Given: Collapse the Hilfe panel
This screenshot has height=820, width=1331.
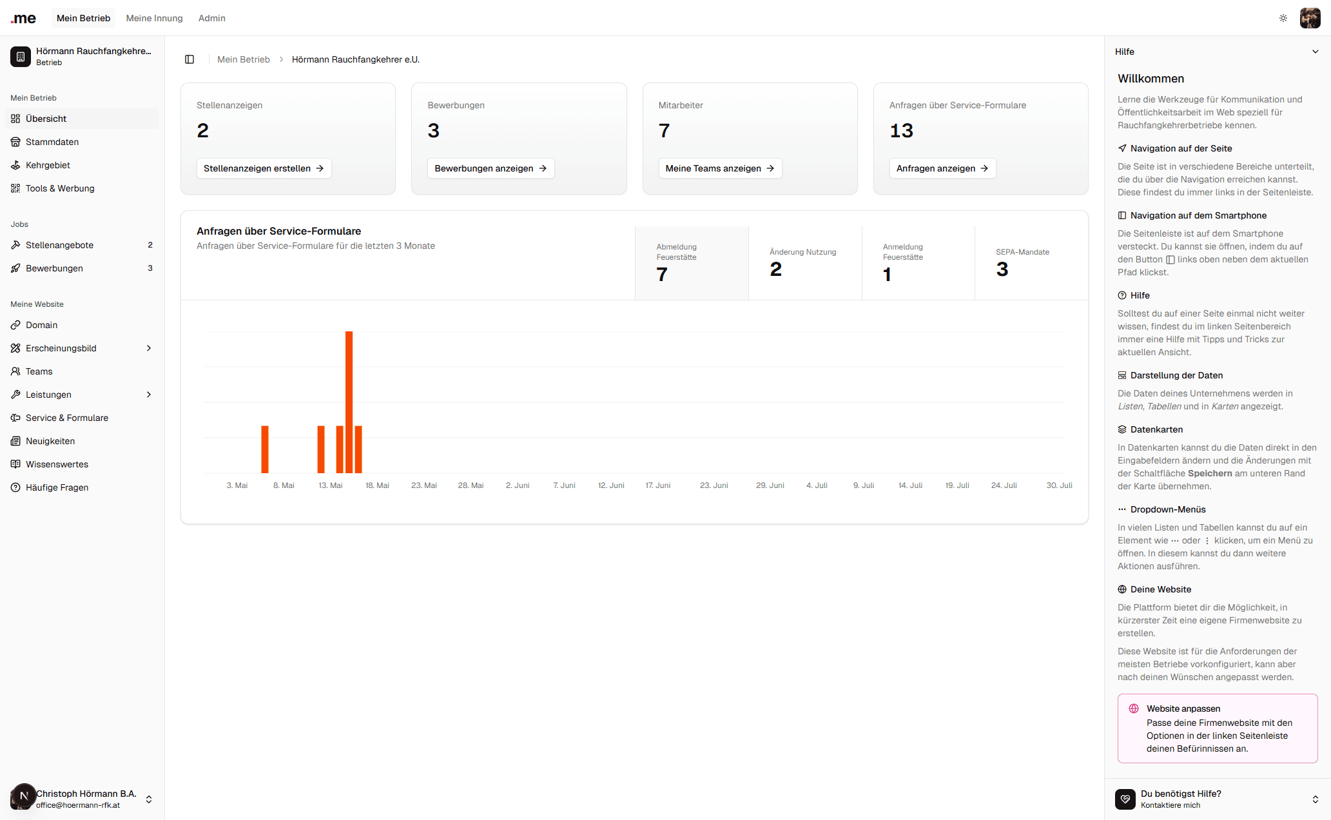Looking at the screenshot, I should click(x=1316, y=52).
